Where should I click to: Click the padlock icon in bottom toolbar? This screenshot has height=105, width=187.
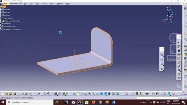[141, 94]
